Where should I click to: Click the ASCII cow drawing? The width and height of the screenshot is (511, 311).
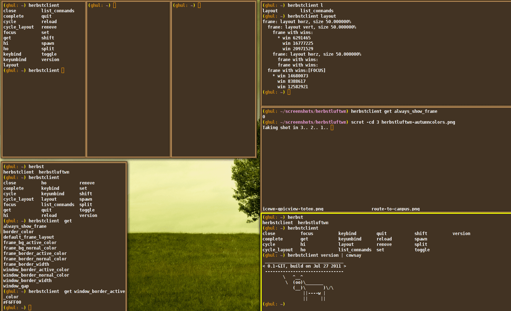pyautogui.click(x=308, y=288)
